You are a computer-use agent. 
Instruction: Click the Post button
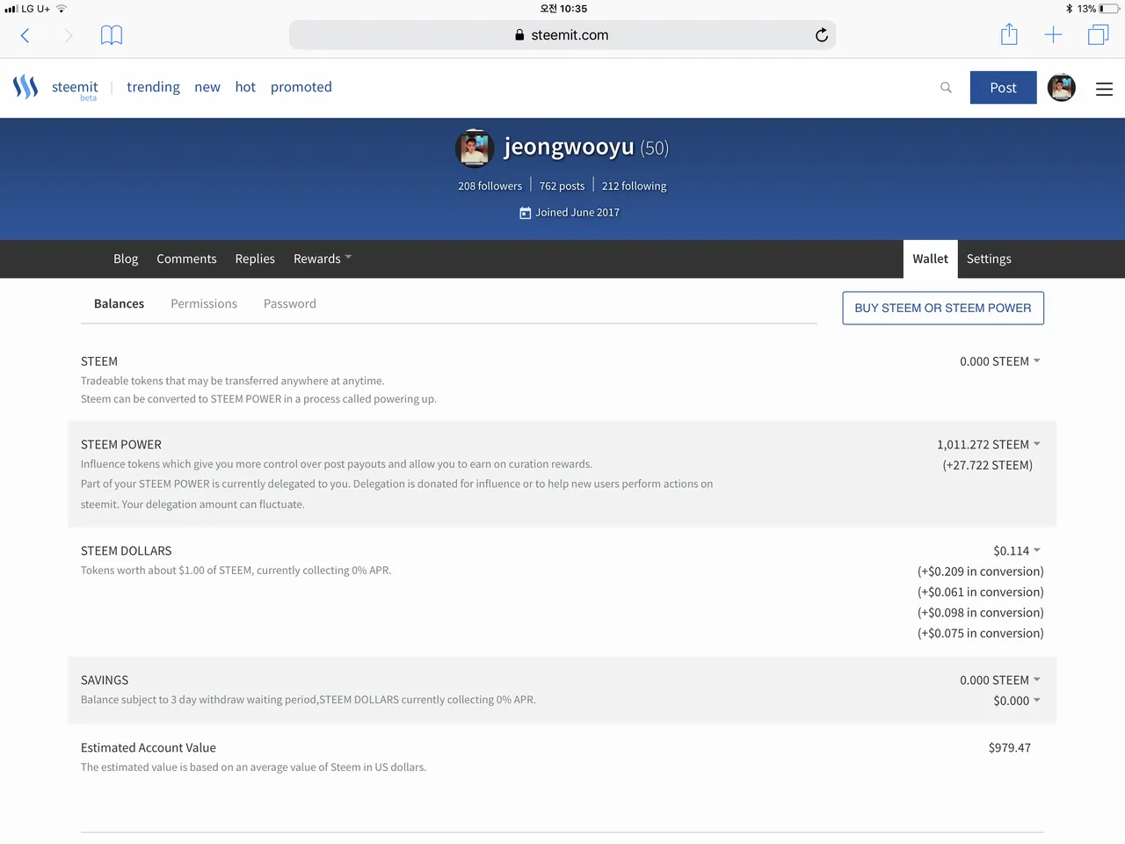1003,87
